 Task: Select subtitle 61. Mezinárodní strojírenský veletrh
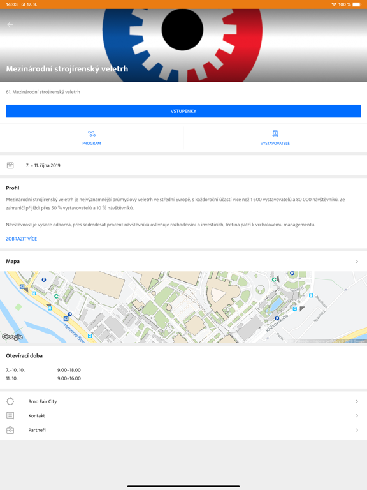pos(43,92)
